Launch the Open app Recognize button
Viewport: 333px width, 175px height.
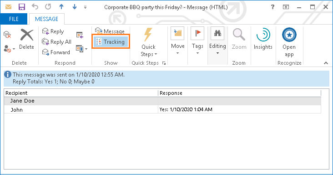coord(289,42)
